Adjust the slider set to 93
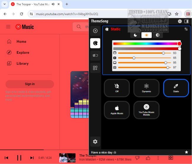Image resolution: width=192 pixels, height=164 pixels. point(144,53)
